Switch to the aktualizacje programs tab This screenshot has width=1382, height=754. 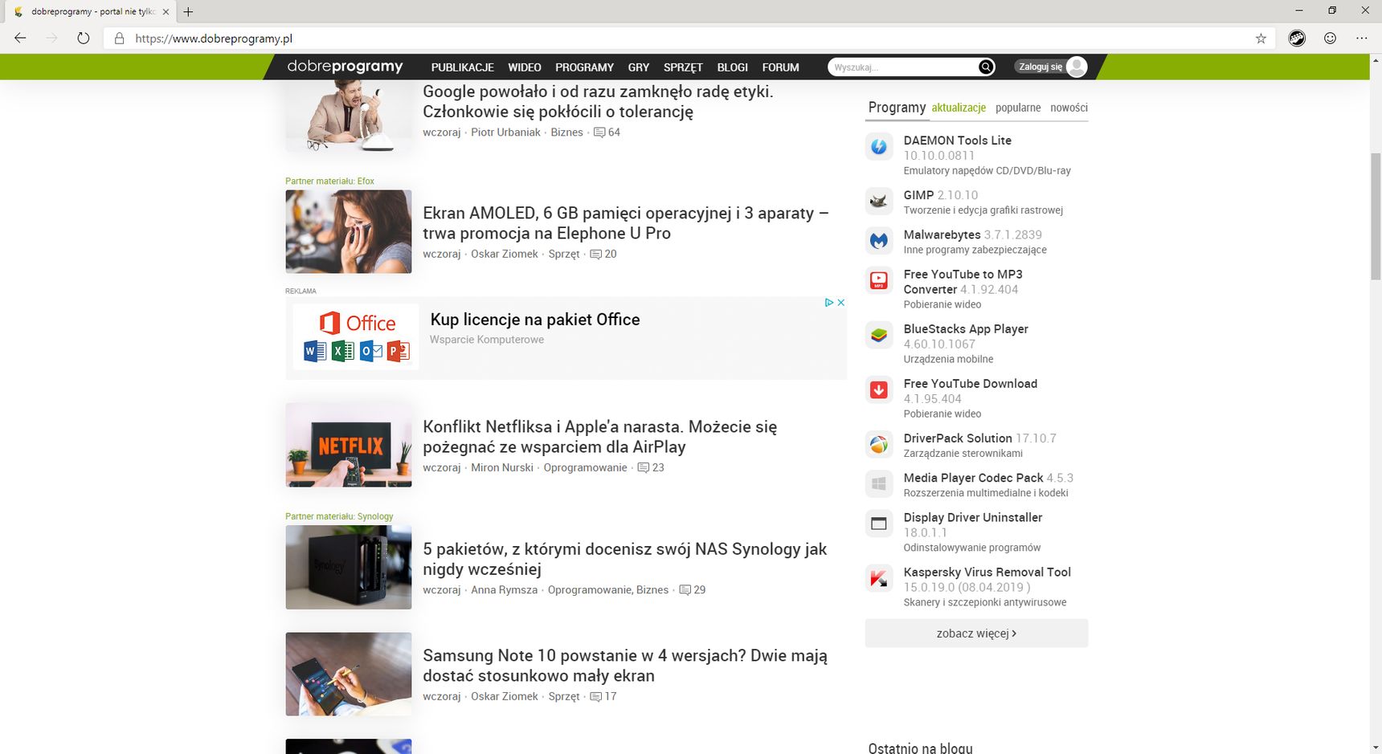click(959, 108)
